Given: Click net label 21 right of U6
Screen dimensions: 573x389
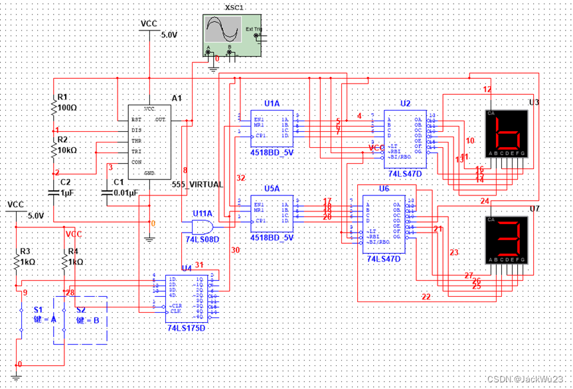Looking at the screenshot, I should pos(438,229).
